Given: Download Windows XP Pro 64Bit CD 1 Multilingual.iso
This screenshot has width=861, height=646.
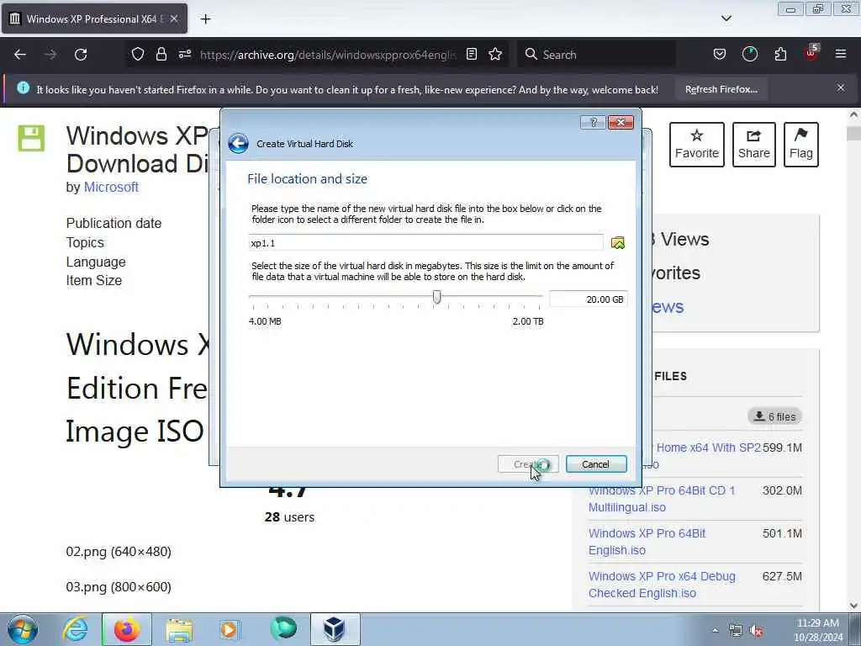Looking at the screenshot, I should 661,499.
